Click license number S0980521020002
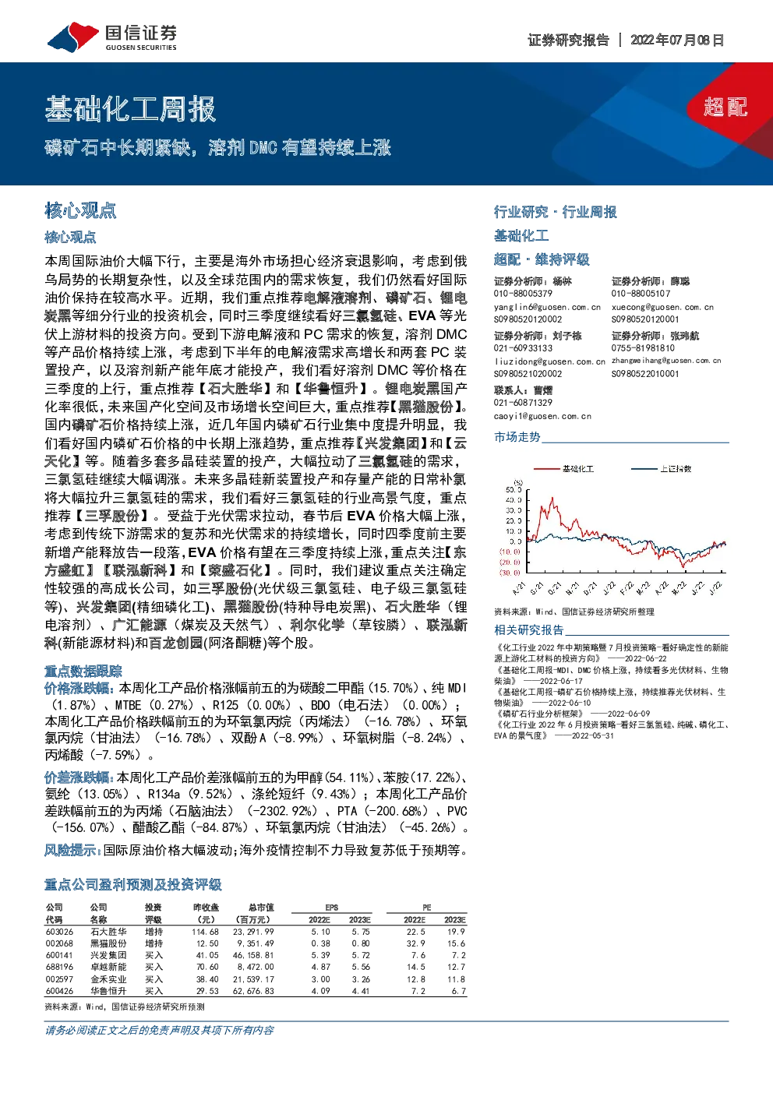The height and width of the screenshot is (1093, 773). point(528,374)
